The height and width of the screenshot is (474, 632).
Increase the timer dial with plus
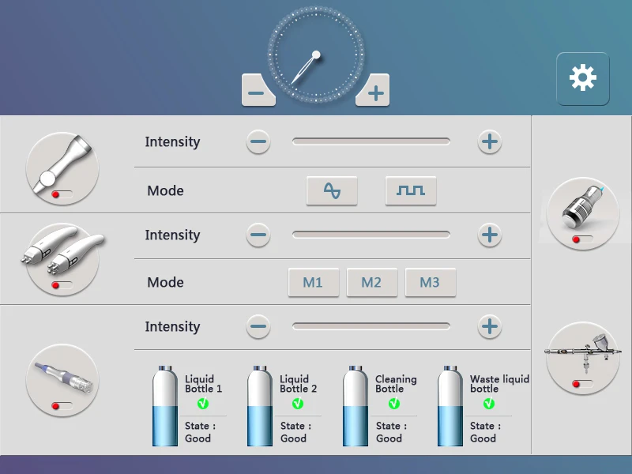374,92
